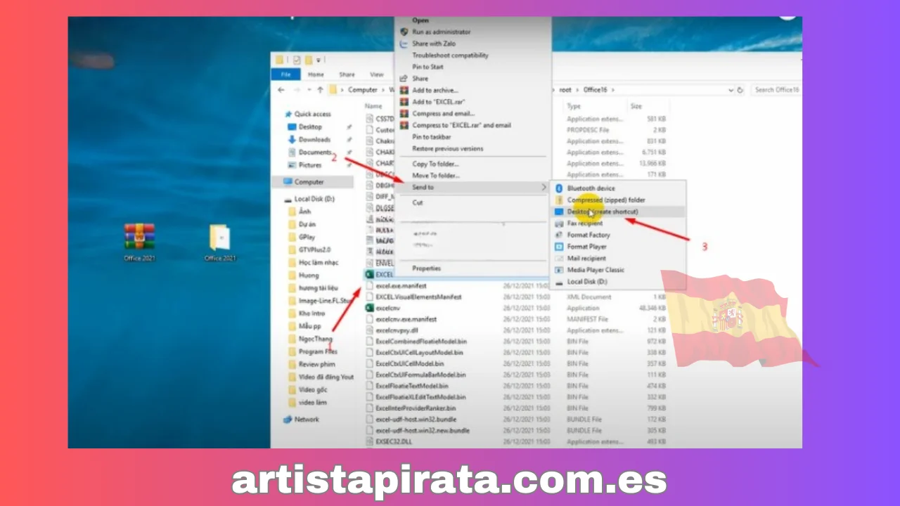
Task: Click the Up one level arrow
Action: click(320, 90)
